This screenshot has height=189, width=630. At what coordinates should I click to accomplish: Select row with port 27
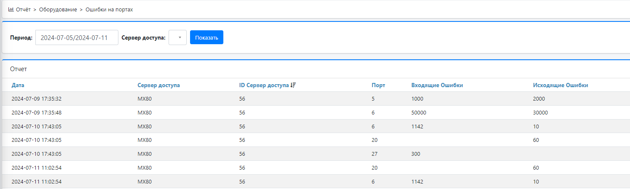[x=316, y=154]
